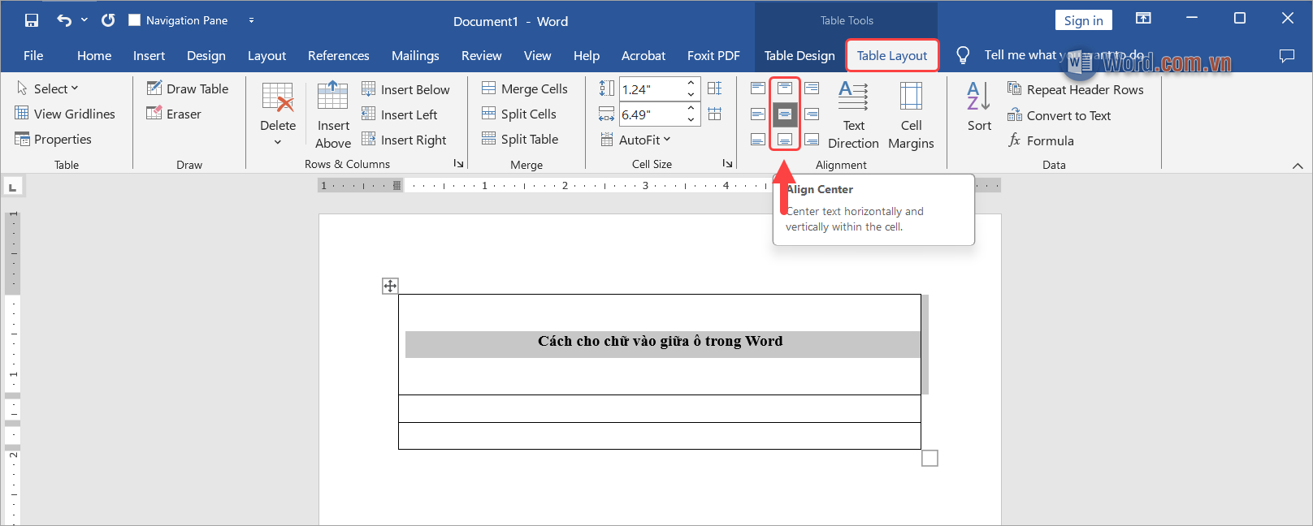The height and width of the screenshot is (526, 1313).
Task: Select Align Top Left
Action: click(758, 88)
